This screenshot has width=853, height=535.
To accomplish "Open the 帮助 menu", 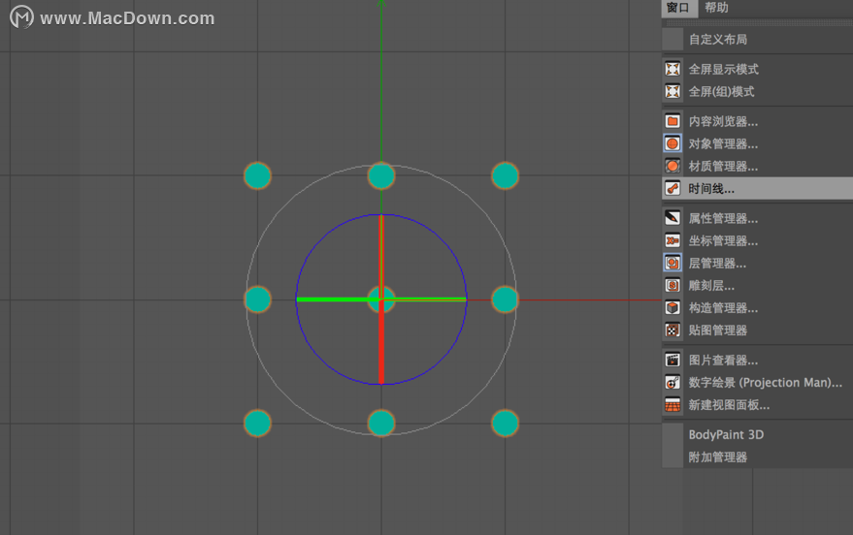I will (716, 8).
